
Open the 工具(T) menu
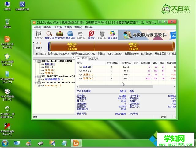point(68,27)
